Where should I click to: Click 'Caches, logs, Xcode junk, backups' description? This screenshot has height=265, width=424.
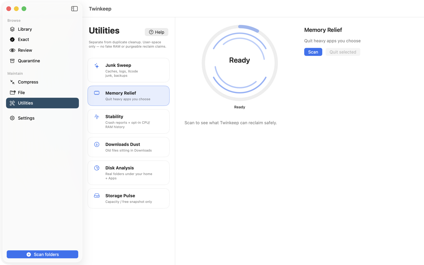[122, 74]
